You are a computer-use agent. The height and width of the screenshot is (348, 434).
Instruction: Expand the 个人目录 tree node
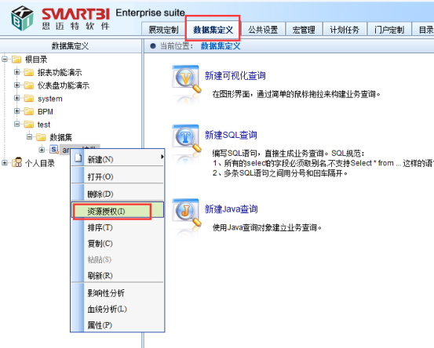point(4,163)
